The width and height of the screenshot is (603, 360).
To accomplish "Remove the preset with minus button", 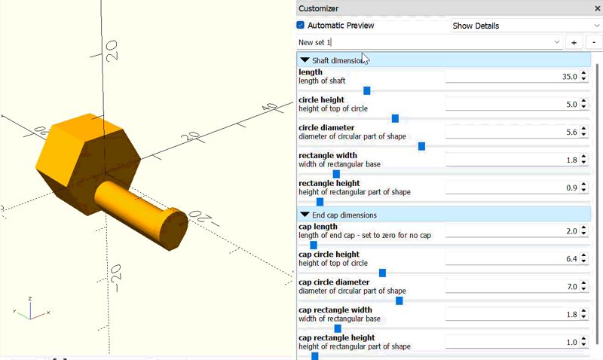I will 594,42.
